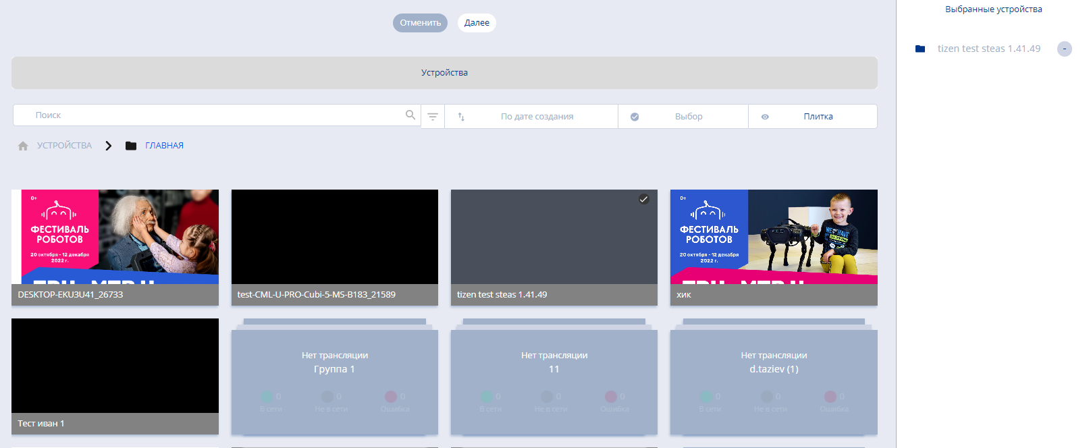
Task: Open the filter options icon
Action: pyautogui.click(x=433, y=117)
